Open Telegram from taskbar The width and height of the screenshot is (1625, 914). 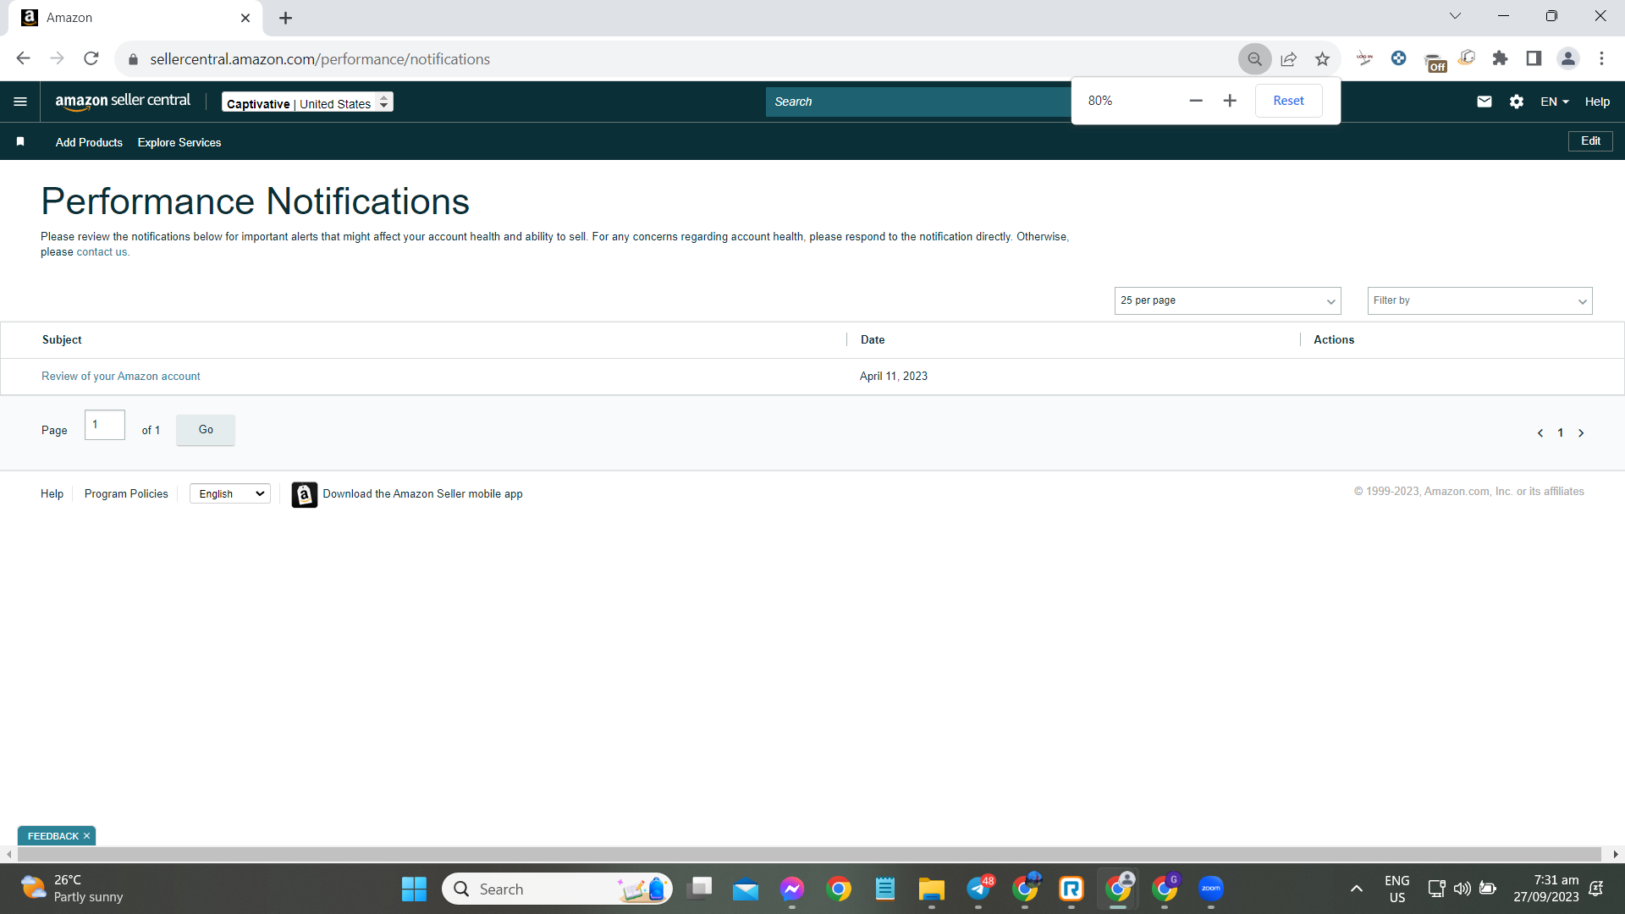coord(978,889)
